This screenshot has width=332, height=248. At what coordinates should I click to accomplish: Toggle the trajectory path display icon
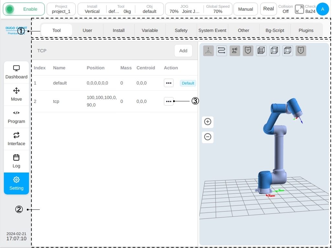[x=221, y=51]
